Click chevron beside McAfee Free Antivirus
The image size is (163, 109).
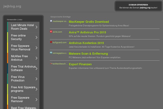click(36, 58)
